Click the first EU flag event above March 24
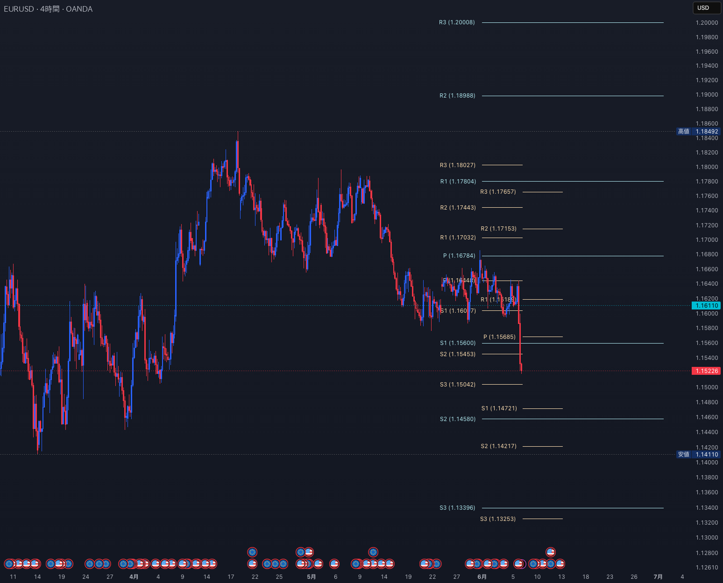723x583 pixels. point(90,564)
